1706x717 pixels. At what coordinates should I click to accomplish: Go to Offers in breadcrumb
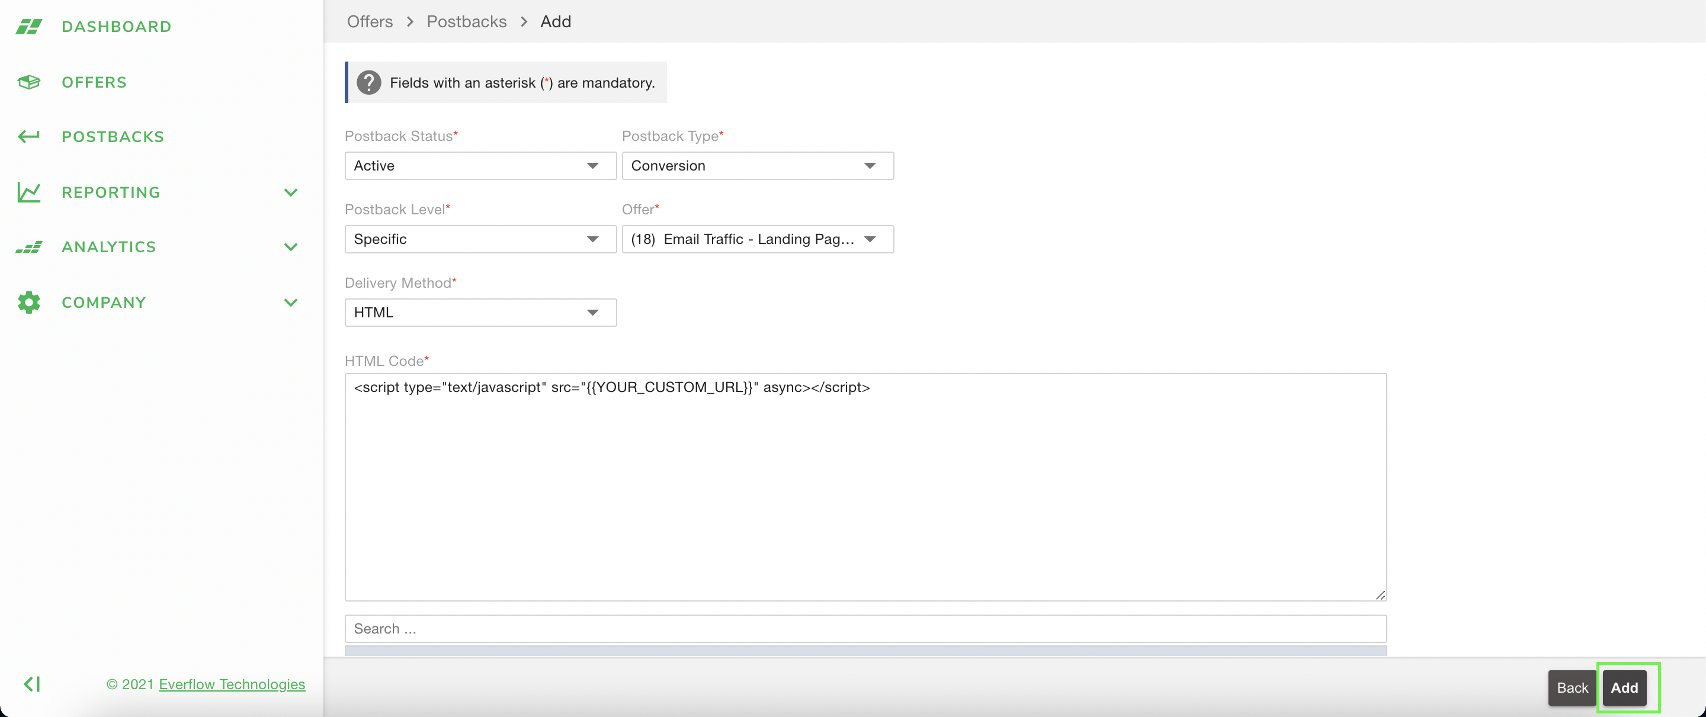pos(370,21)
